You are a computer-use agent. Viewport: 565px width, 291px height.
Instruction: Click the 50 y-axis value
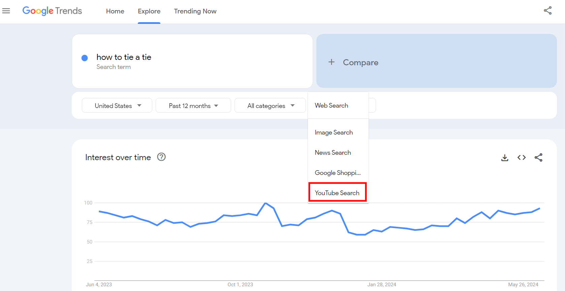point(89,242)
